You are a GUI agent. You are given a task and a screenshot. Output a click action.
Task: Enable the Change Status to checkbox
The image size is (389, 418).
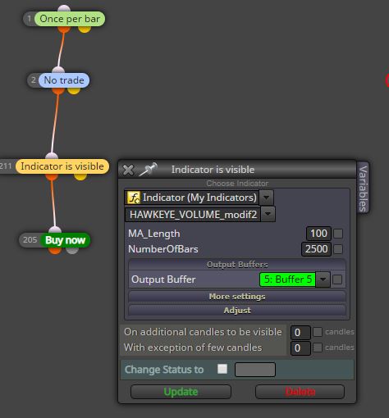[222, 369]
